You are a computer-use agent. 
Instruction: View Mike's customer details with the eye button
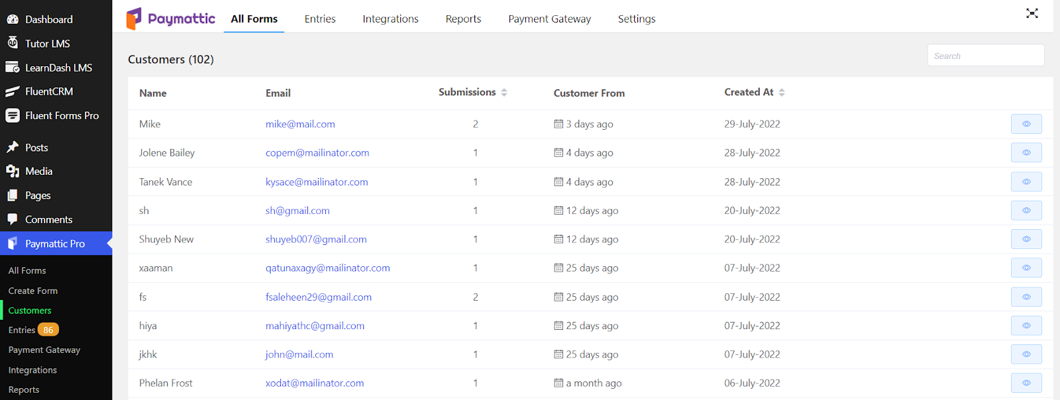1026,124
